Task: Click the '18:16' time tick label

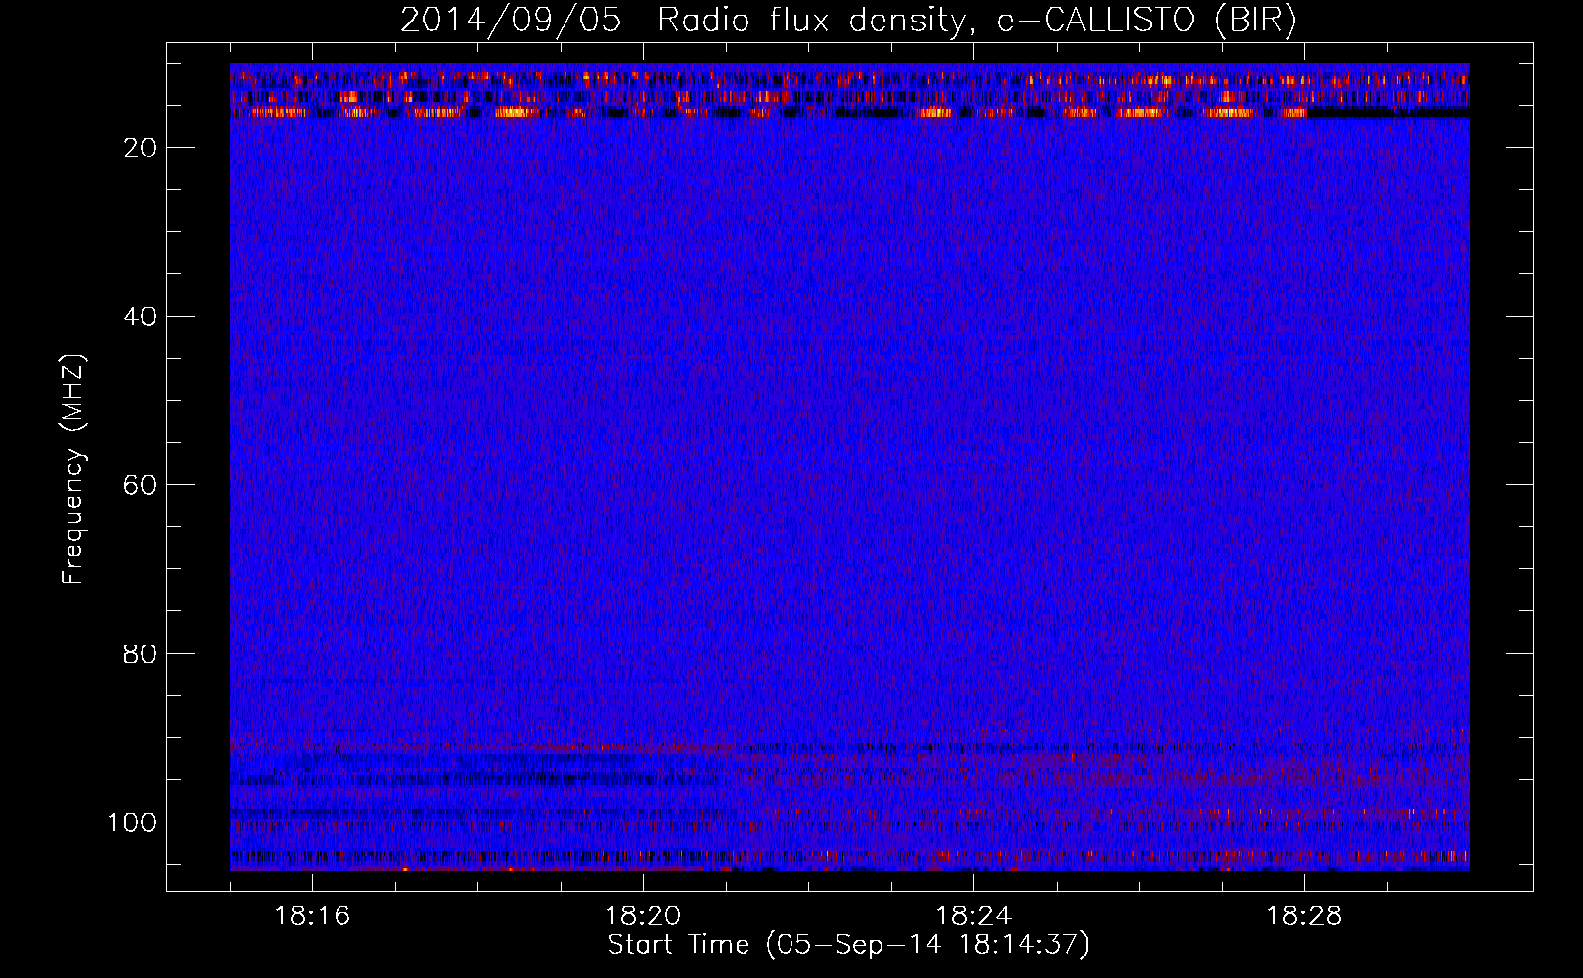Action: click(x=312, y=916)
